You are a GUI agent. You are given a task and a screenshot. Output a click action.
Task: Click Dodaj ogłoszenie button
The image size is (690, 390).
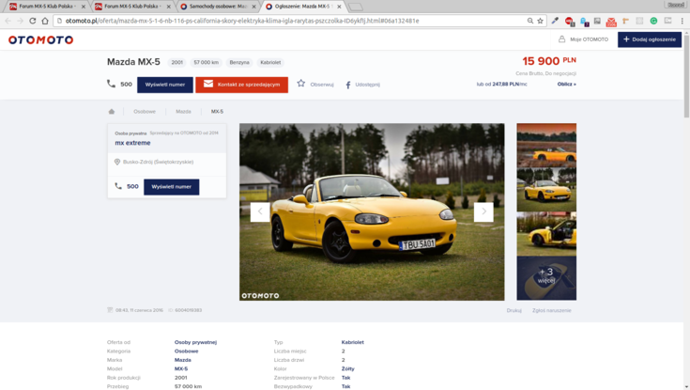tap(650, 39)
